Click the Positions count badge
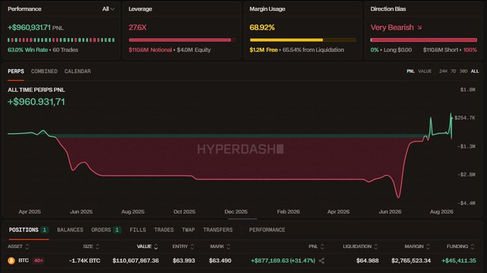 click(44, 230)
